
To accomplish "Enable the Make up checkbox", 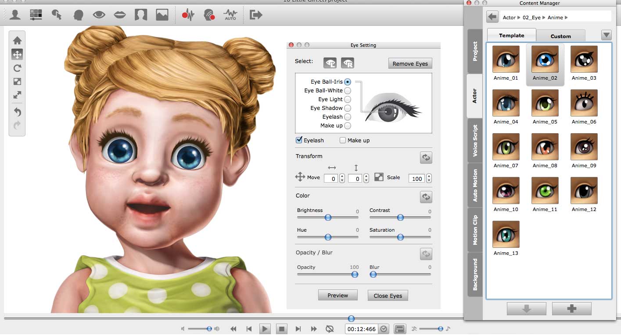I will tap(343, 140).
